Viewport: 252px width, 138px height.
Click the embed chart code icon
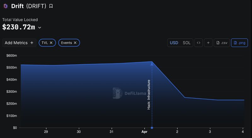coord(198,43)
